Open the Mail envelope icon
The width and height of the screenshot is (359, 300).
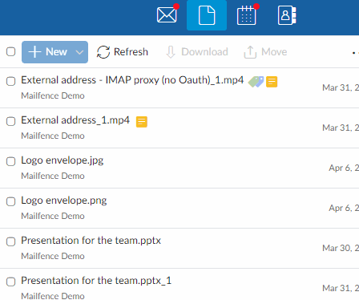(x=167, y=15)
